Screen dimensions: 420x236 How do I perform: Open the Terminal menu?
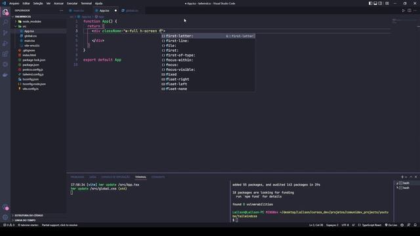[x=86, y=3]
